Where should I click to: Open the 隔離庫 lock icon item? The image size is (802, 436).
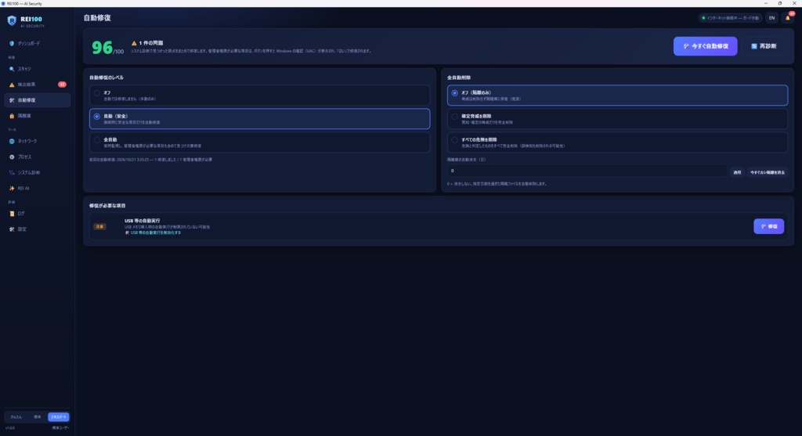click(37, 116)
